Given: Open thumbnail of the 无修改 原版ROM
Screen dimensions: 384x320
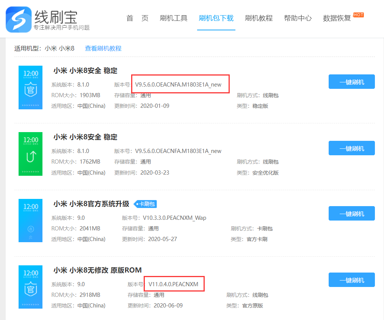Looking at the screenshot, I should pos(31,287).
